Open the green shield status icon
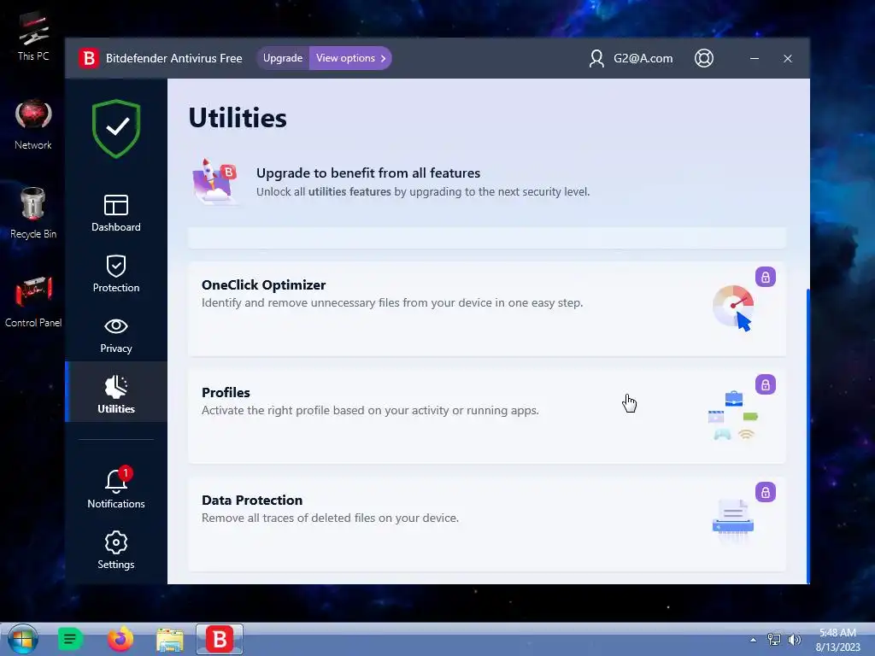Viewport: 875px width, 656px height. point(116,129)
